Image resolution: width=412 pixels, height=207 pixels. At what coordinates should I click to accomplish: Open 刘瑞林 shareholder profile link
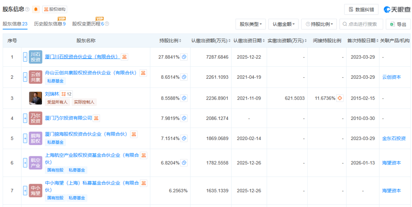[x=51, y=94]
